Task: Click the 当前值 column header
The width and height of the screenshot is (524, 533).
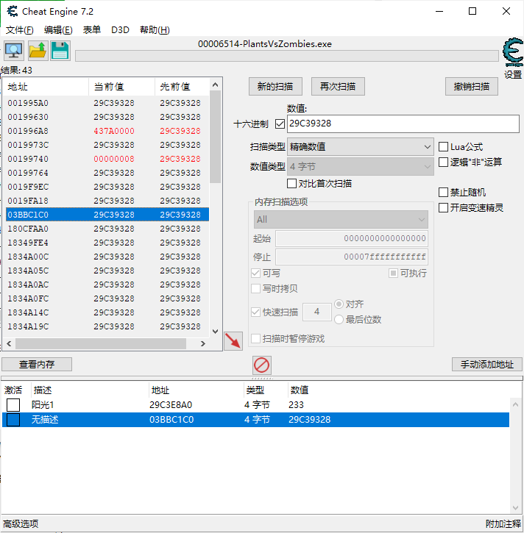Action: [x=122, y=87]
